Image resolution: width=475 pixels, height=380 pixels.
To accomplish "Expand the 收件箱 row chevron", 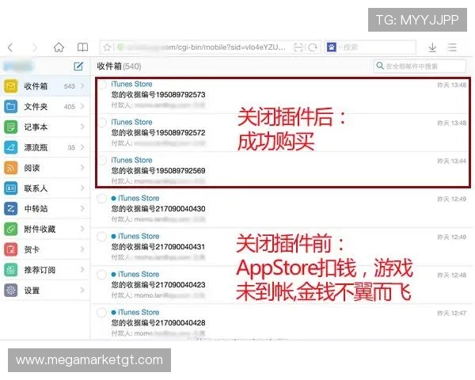I will point(82,86).
